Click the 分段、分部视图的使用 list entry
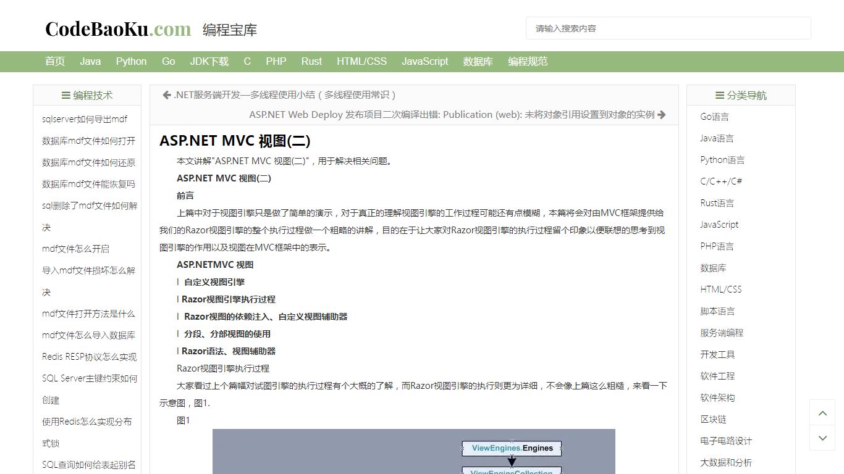Image resolution: width=844 pixels, height=474 pixels. tap(227, 334)
